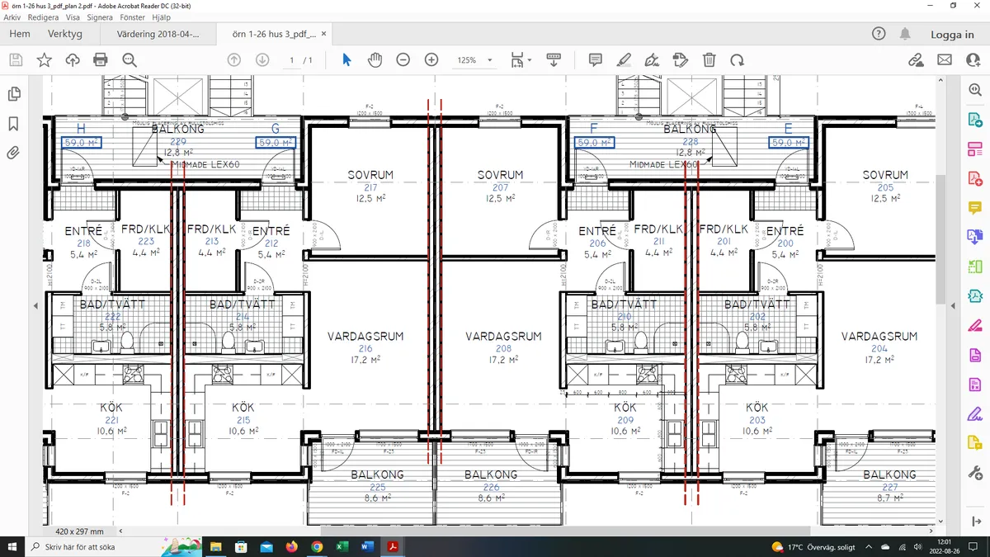Open the 125% zoom level dropdown
Viewport: 990px width, 557px height.
pyautogui.click(x=490, y=60)
